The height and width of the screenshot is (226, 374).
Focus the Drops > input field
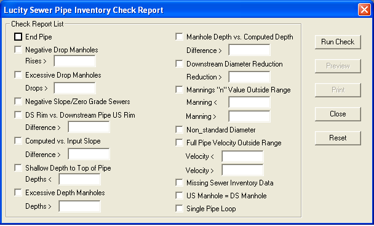74,88
